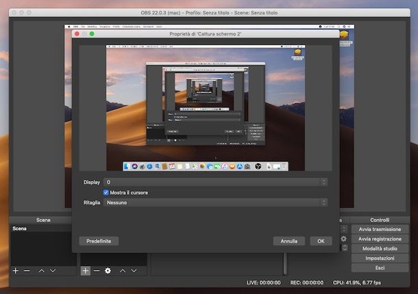This screenshot has height=294, width=418.
Task: Remove the selected scene with minus icon
Action: (x=27, y=271)
